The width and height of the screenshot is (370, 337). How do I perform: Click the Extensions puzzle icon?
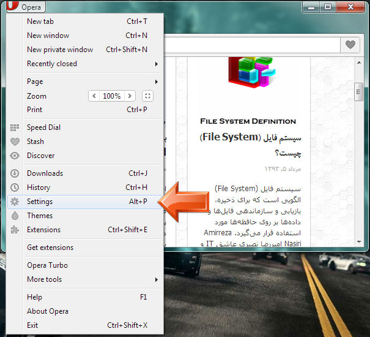15,230
